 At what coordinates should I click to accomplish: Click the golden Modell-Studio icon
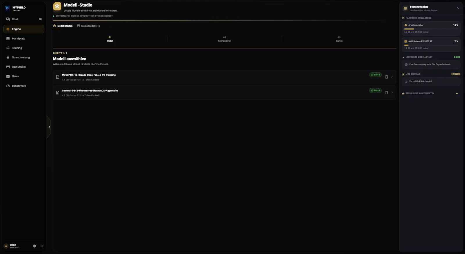pos(57,6)
